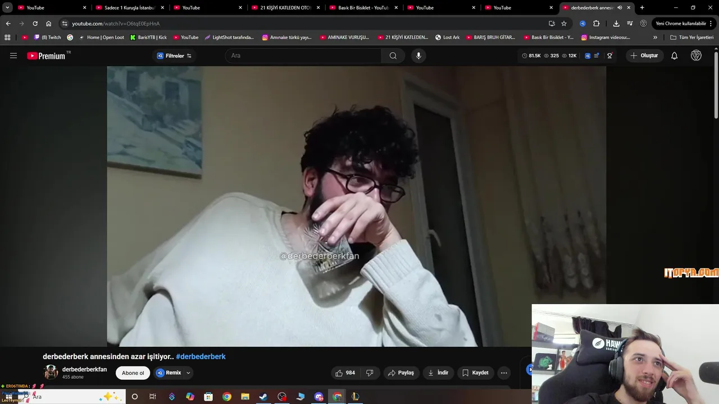Bookmark this page with the star
Image resolution: width=719 pixels, height=404 pixels.
(564, 24)
